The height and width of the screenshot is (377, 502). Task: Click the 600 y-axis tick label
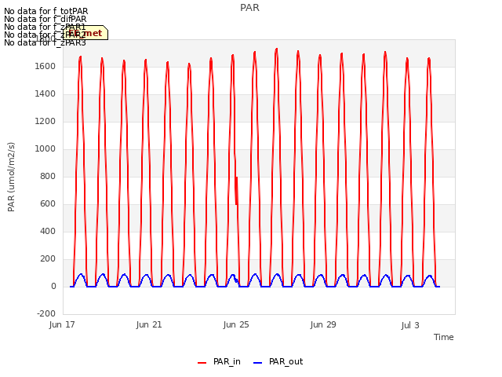(48, 204)
